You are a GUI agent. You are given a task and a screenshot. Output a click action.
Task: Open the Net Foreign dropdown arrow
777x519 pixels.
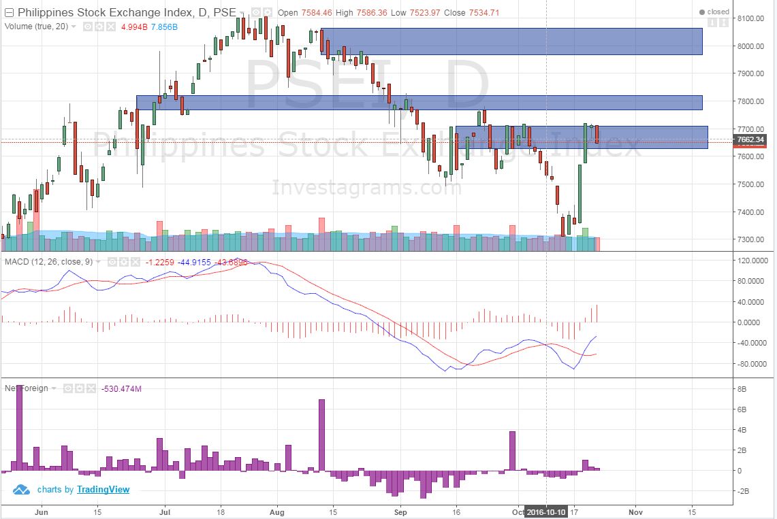pyautogui.click(x=54, y=388)
